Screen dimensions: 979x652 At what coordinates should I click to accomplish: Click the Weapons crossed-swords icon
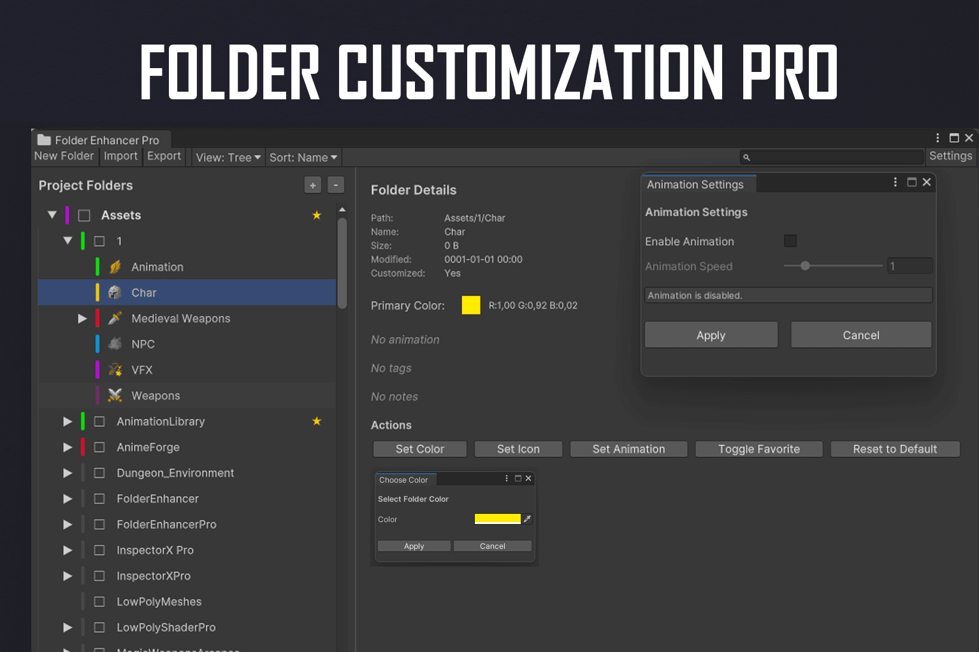114,395
